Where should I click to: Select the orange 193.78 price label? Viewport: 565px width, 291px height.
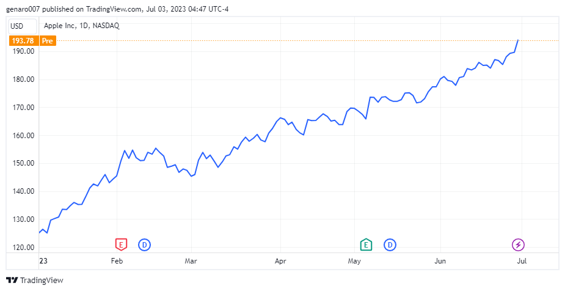pos(23,41)
